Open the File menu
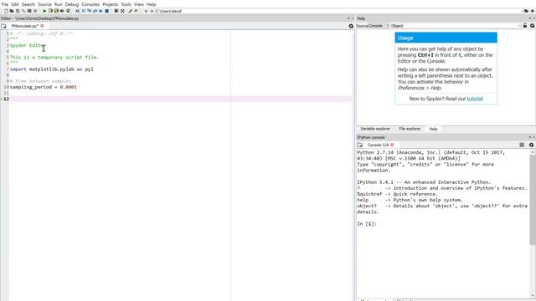Screen dimensions: 536x301 click(x=5, y=4)
